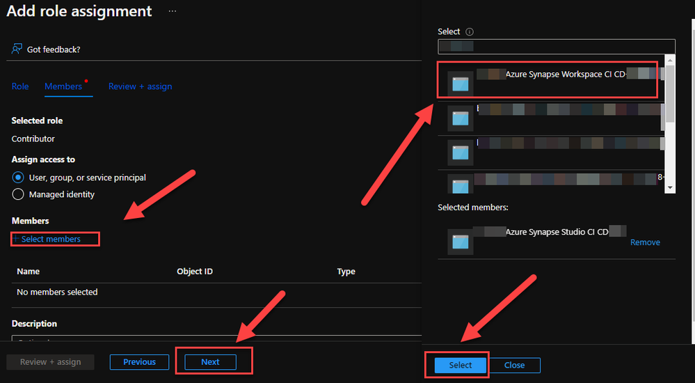Click the Object ID column header
The width and height of the screenshot is (695, 383).
tap(195, 271)
